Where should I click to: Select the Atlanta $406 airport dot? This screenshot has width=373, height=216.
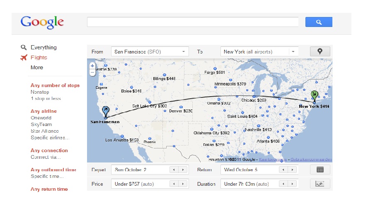click(268, 138)
